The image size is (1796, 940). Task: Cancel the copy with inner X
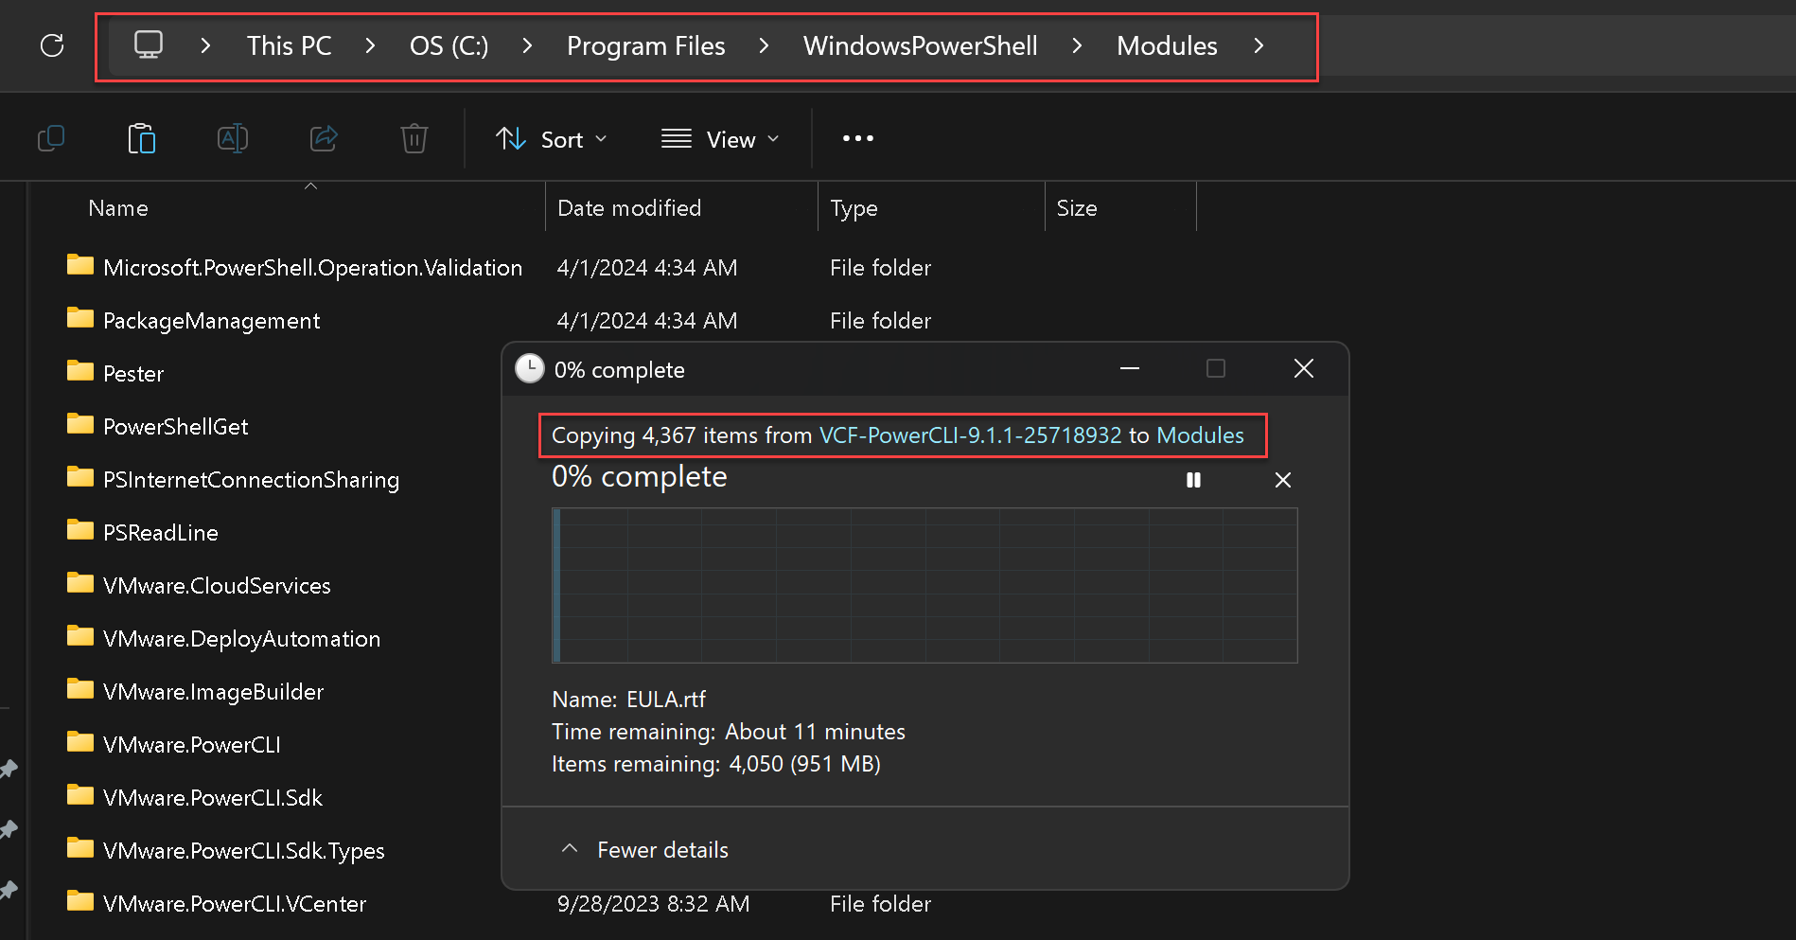click(x=1283, y=480)
